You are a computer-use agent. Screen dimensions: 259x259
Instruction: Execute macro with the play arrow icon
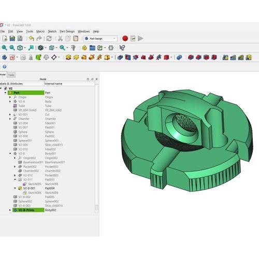140,38
